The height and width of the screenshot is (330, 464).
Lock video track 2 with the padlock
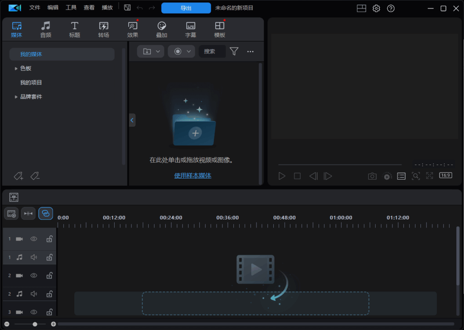[x=49, y=275]
